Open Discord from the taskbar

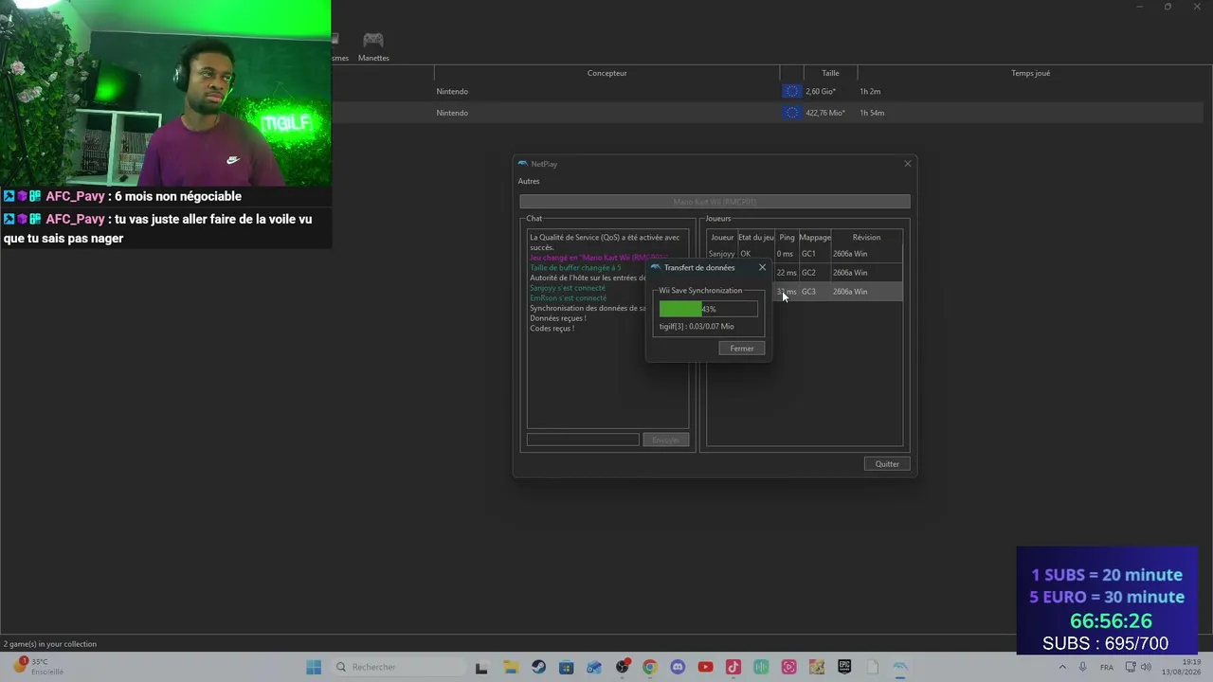point(678,667)
